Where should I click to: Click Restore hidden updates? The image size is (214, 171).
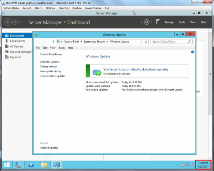(52, 76)
